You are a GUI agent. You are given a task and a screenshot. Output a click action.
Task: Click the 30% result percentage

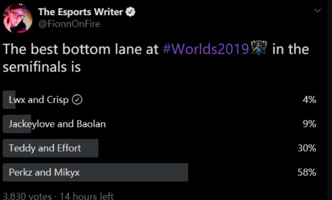(x=307, y=148)
